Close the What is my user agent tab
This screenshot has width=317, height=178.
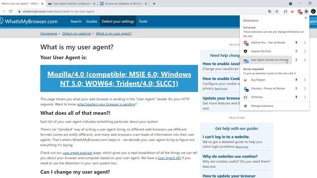coord(42,3)
